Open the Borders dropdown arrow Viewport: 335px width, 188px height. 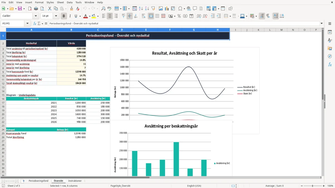point(230,16)
